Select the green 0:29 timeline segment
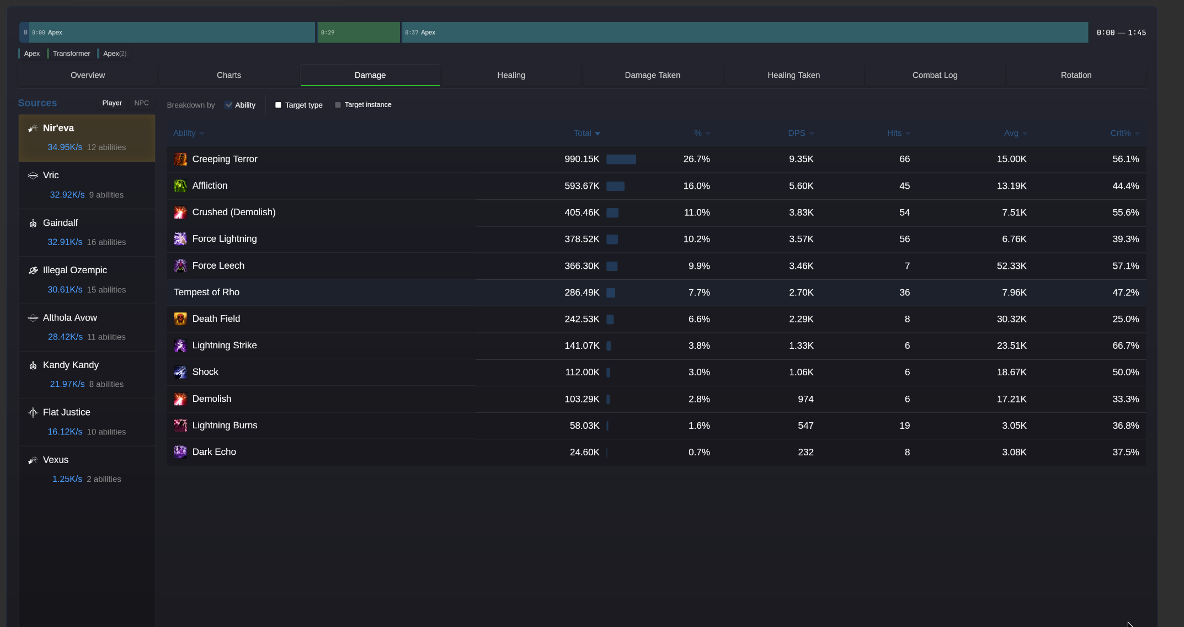 [358, 32]
